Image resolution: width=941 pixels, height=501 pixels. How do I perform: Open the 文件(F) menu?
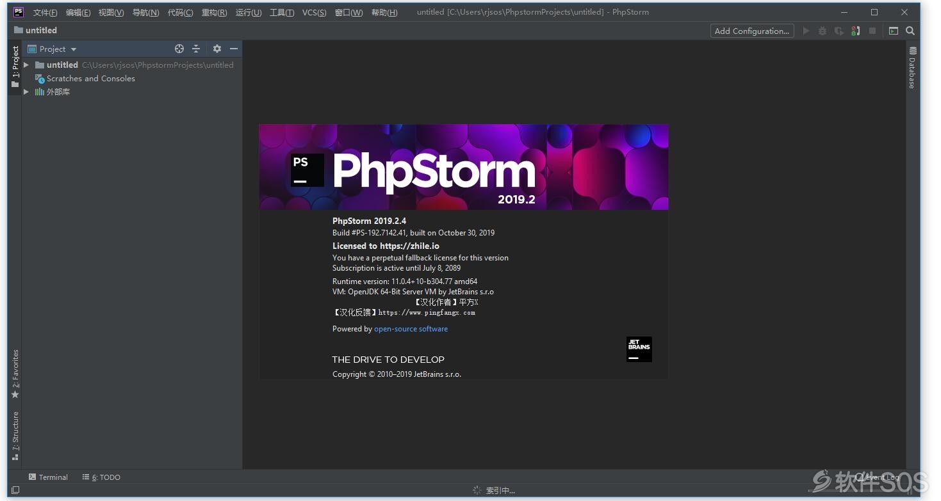[45, 13]
